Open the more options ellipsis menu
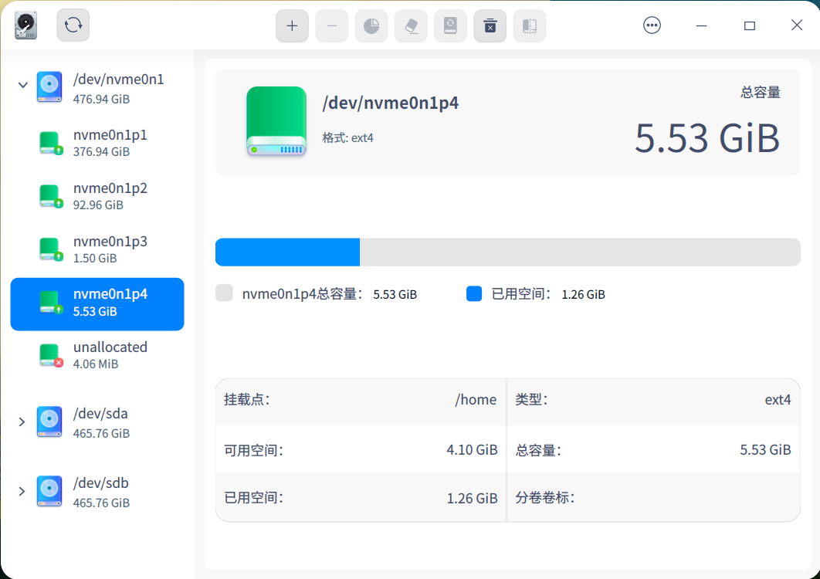Image resolution: width=820 pixels, height=579 pixels. coord(652,25)
